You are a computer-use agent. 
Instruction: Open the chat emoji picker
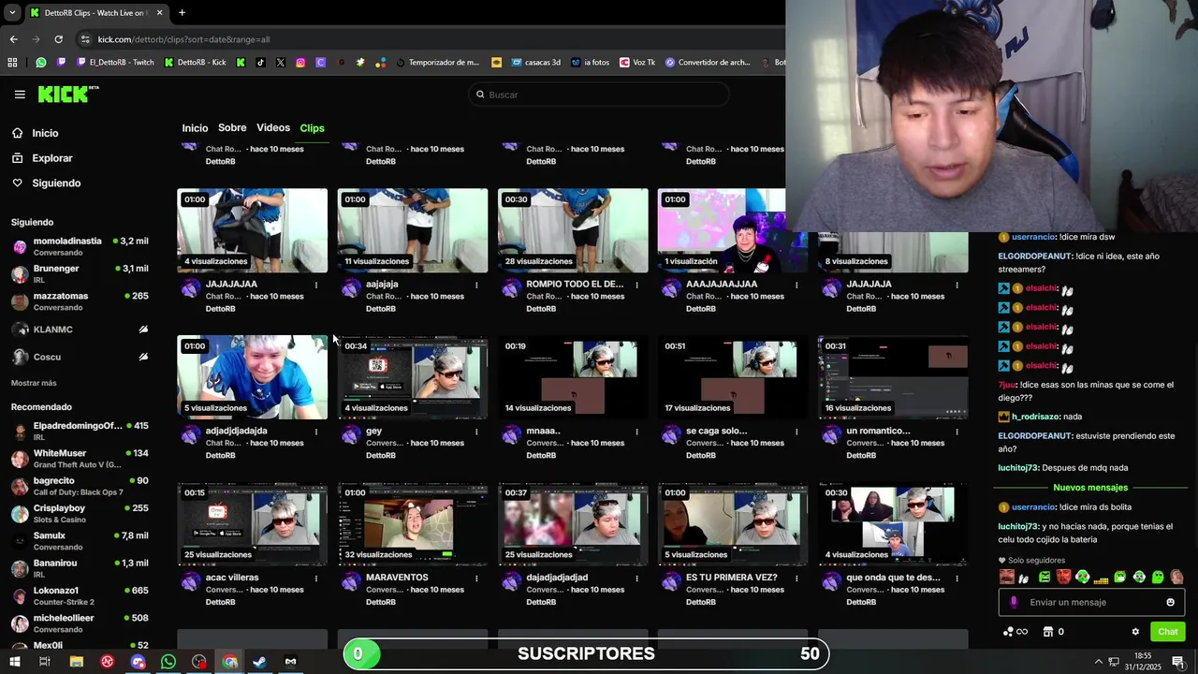pos(1170,602)
